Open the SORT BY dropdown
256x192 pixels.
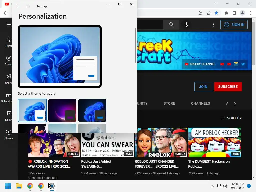[231, 118]
